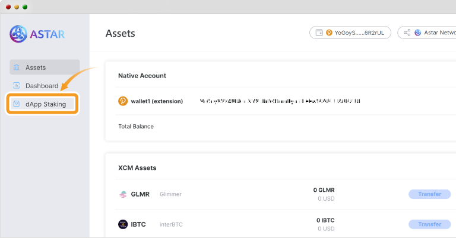The image size is (456, 238).
Task: Click the Dashboard chart icon in sidebar
Action: click(16, 85)
